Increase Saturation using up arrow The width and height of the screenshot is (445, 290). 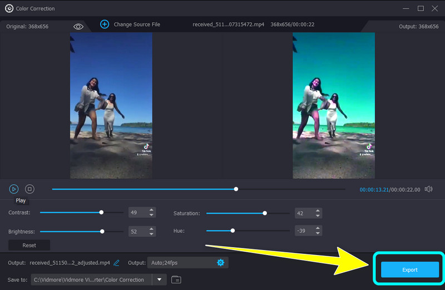tap(318, 211)
